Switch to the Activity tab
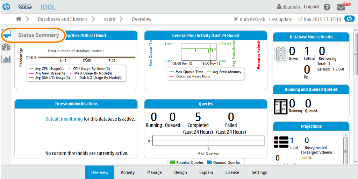This screenshot has width=358, height=179. pyautogui.click(x=128, y=172)
